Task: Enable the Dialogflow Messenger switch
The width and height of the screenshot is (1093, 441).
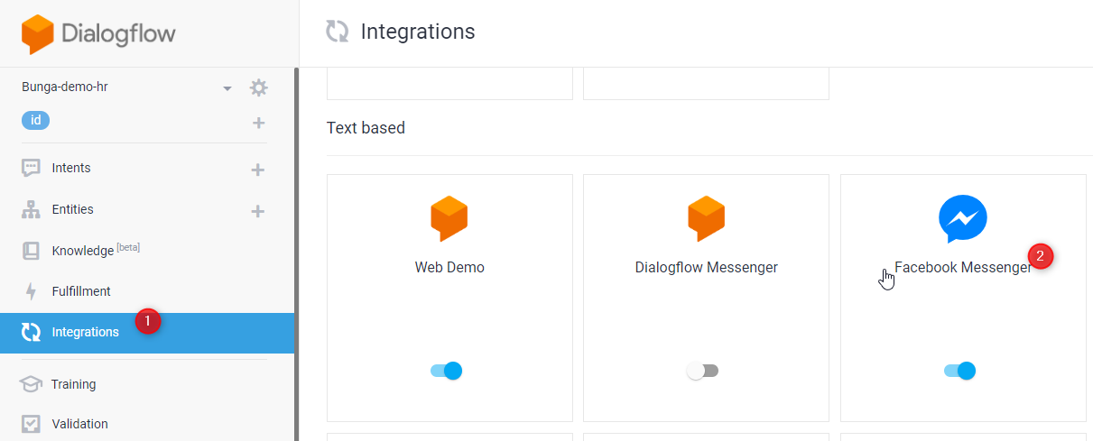Action: tap(702, 371)
